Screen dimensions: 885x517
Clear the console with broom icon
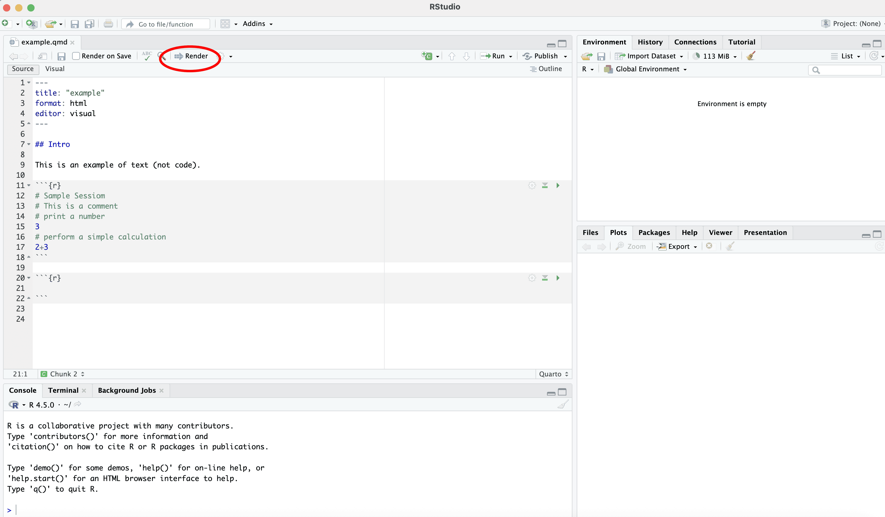(x=563, y=405)
